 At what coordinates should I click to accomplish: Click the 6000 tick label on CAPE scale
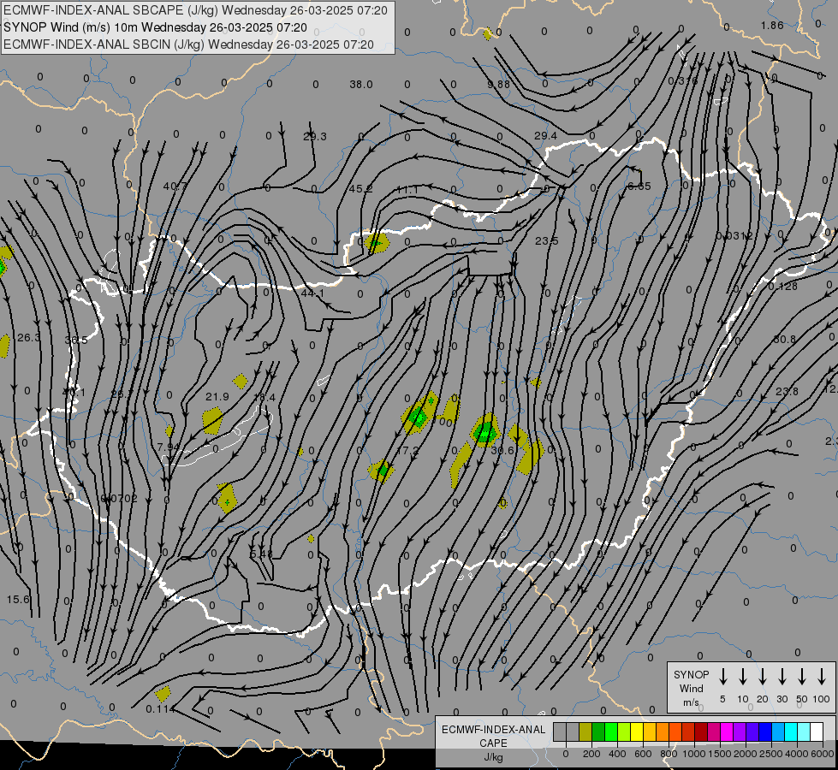tap(823, 754)
